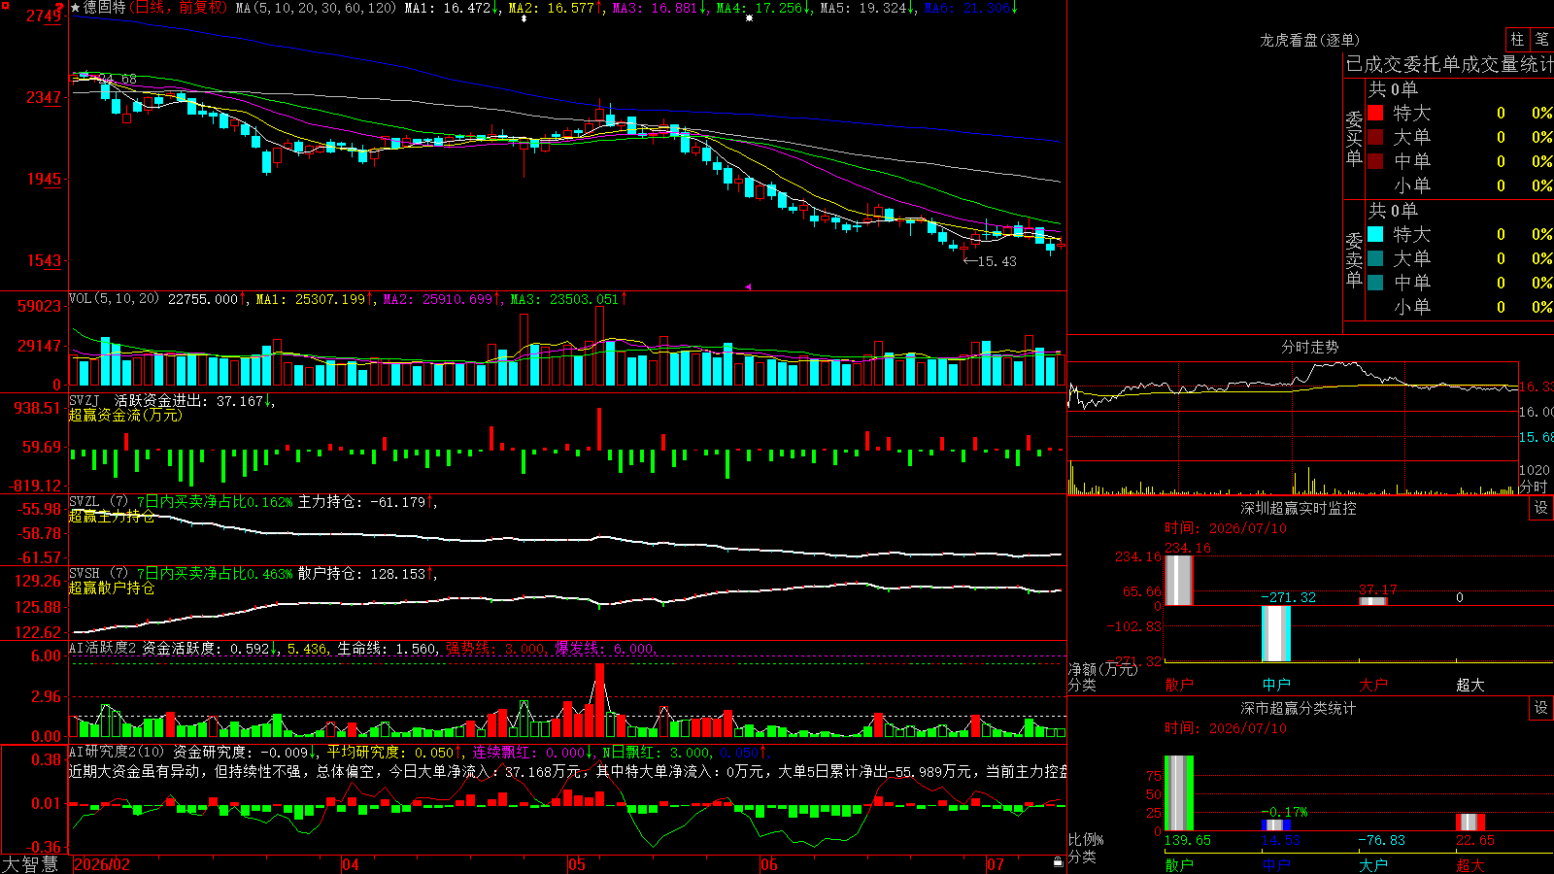Click the lock icon at chart bottom right
This screenshot has height=874, width=1554.
[x=1058, y=862]
